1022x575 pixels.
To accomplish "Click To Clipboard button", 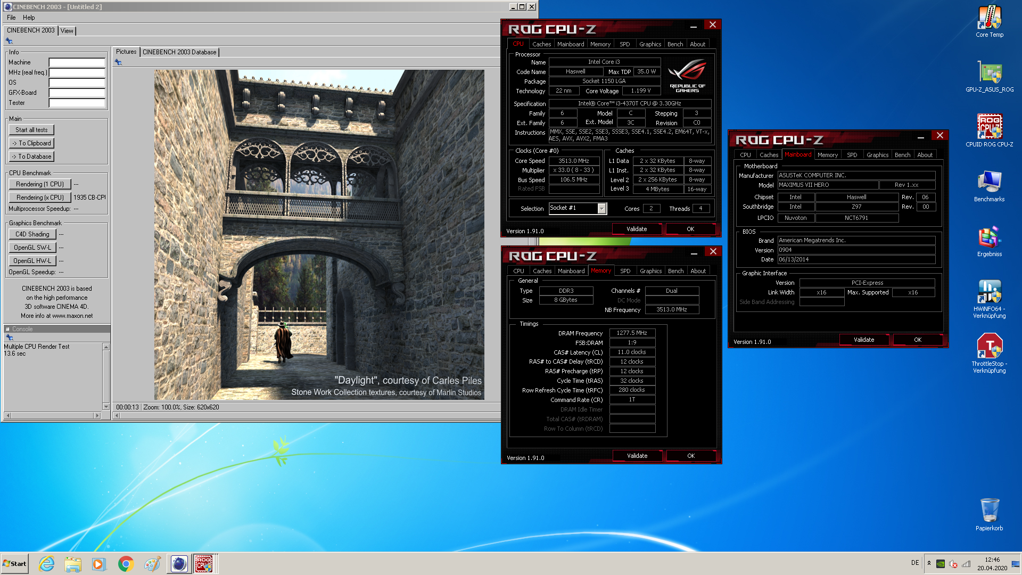I will pyautogui.click(x=31, y=143).
